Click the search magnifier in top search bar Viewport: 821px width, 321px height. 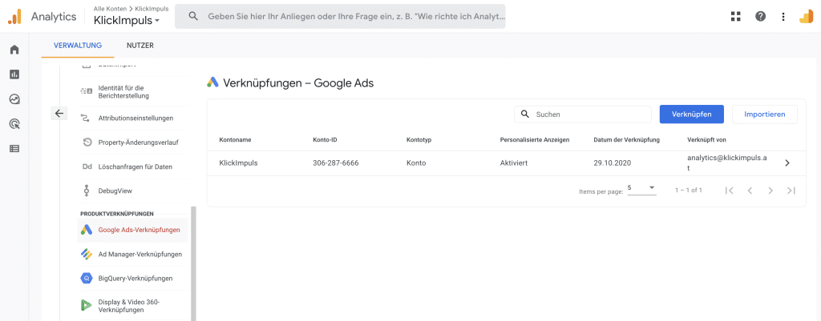[x=193, y=16]
